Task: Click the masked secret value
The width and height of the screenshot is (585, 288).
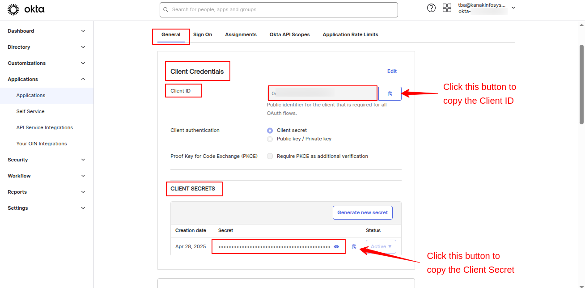Action: click(x=274, y=246)
